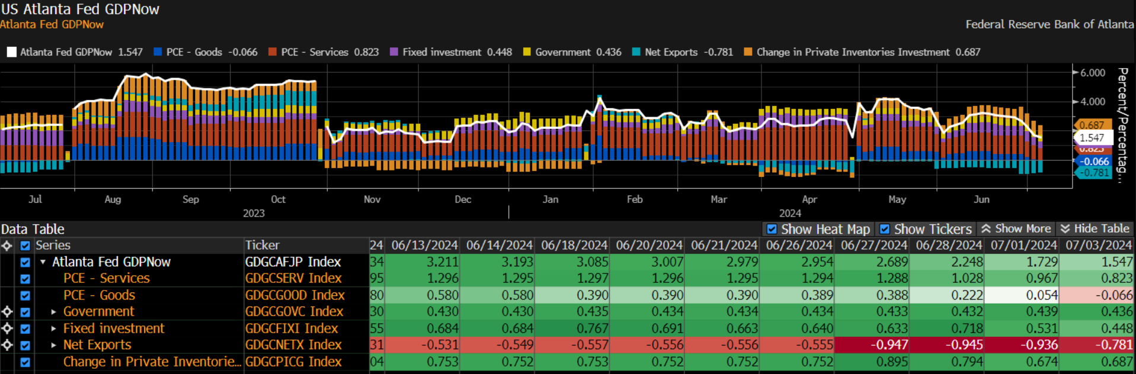Expand the Fixed investment series node
Viewport: 1136px width, 374px height.
point(53,328)
